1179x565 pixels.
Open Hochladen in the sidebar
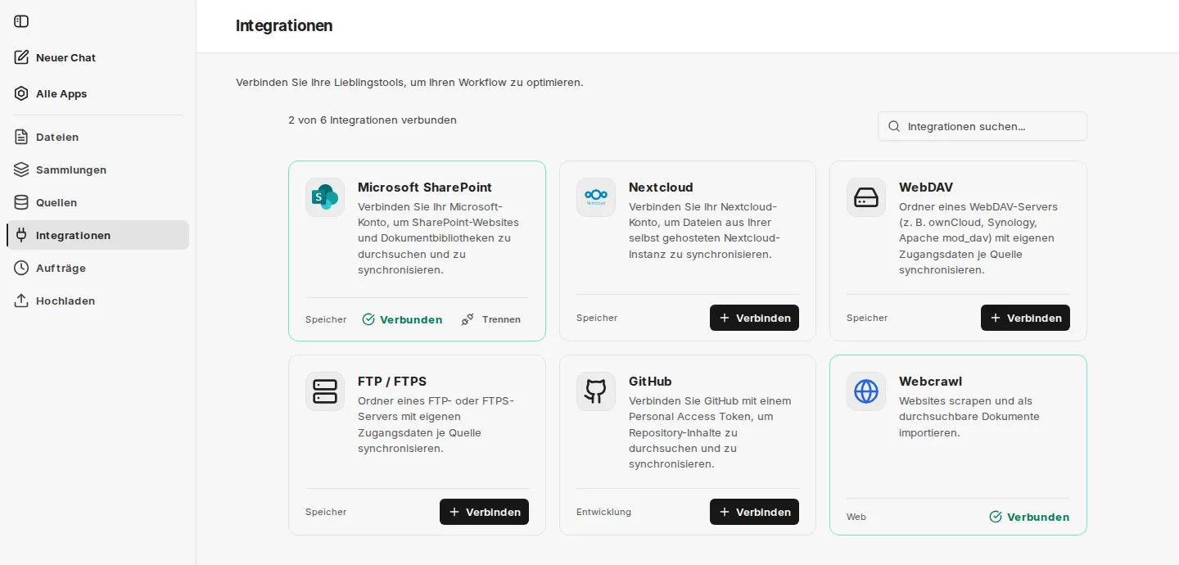point(97,301)
